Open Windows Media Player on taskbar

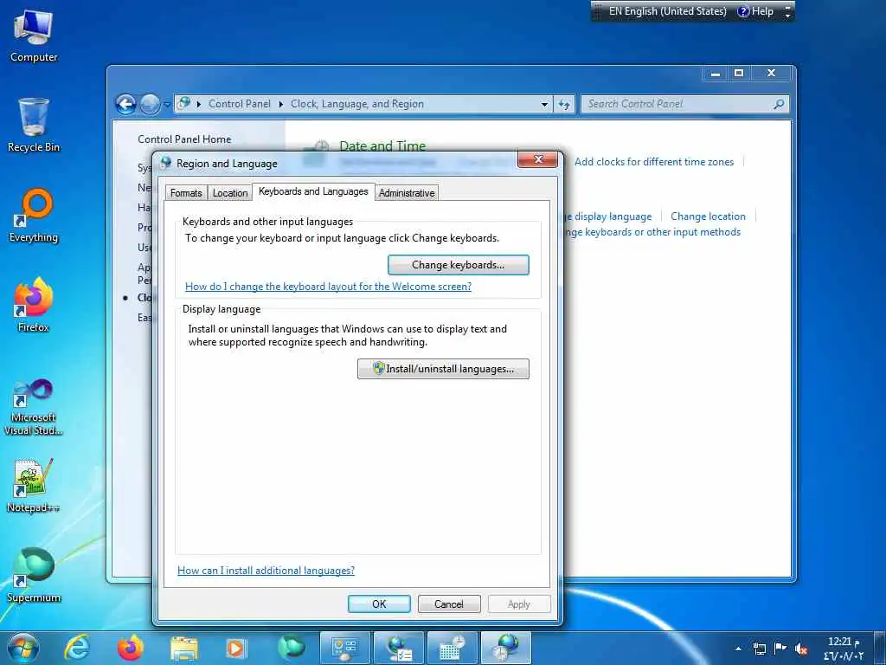[x=235, y=649]
